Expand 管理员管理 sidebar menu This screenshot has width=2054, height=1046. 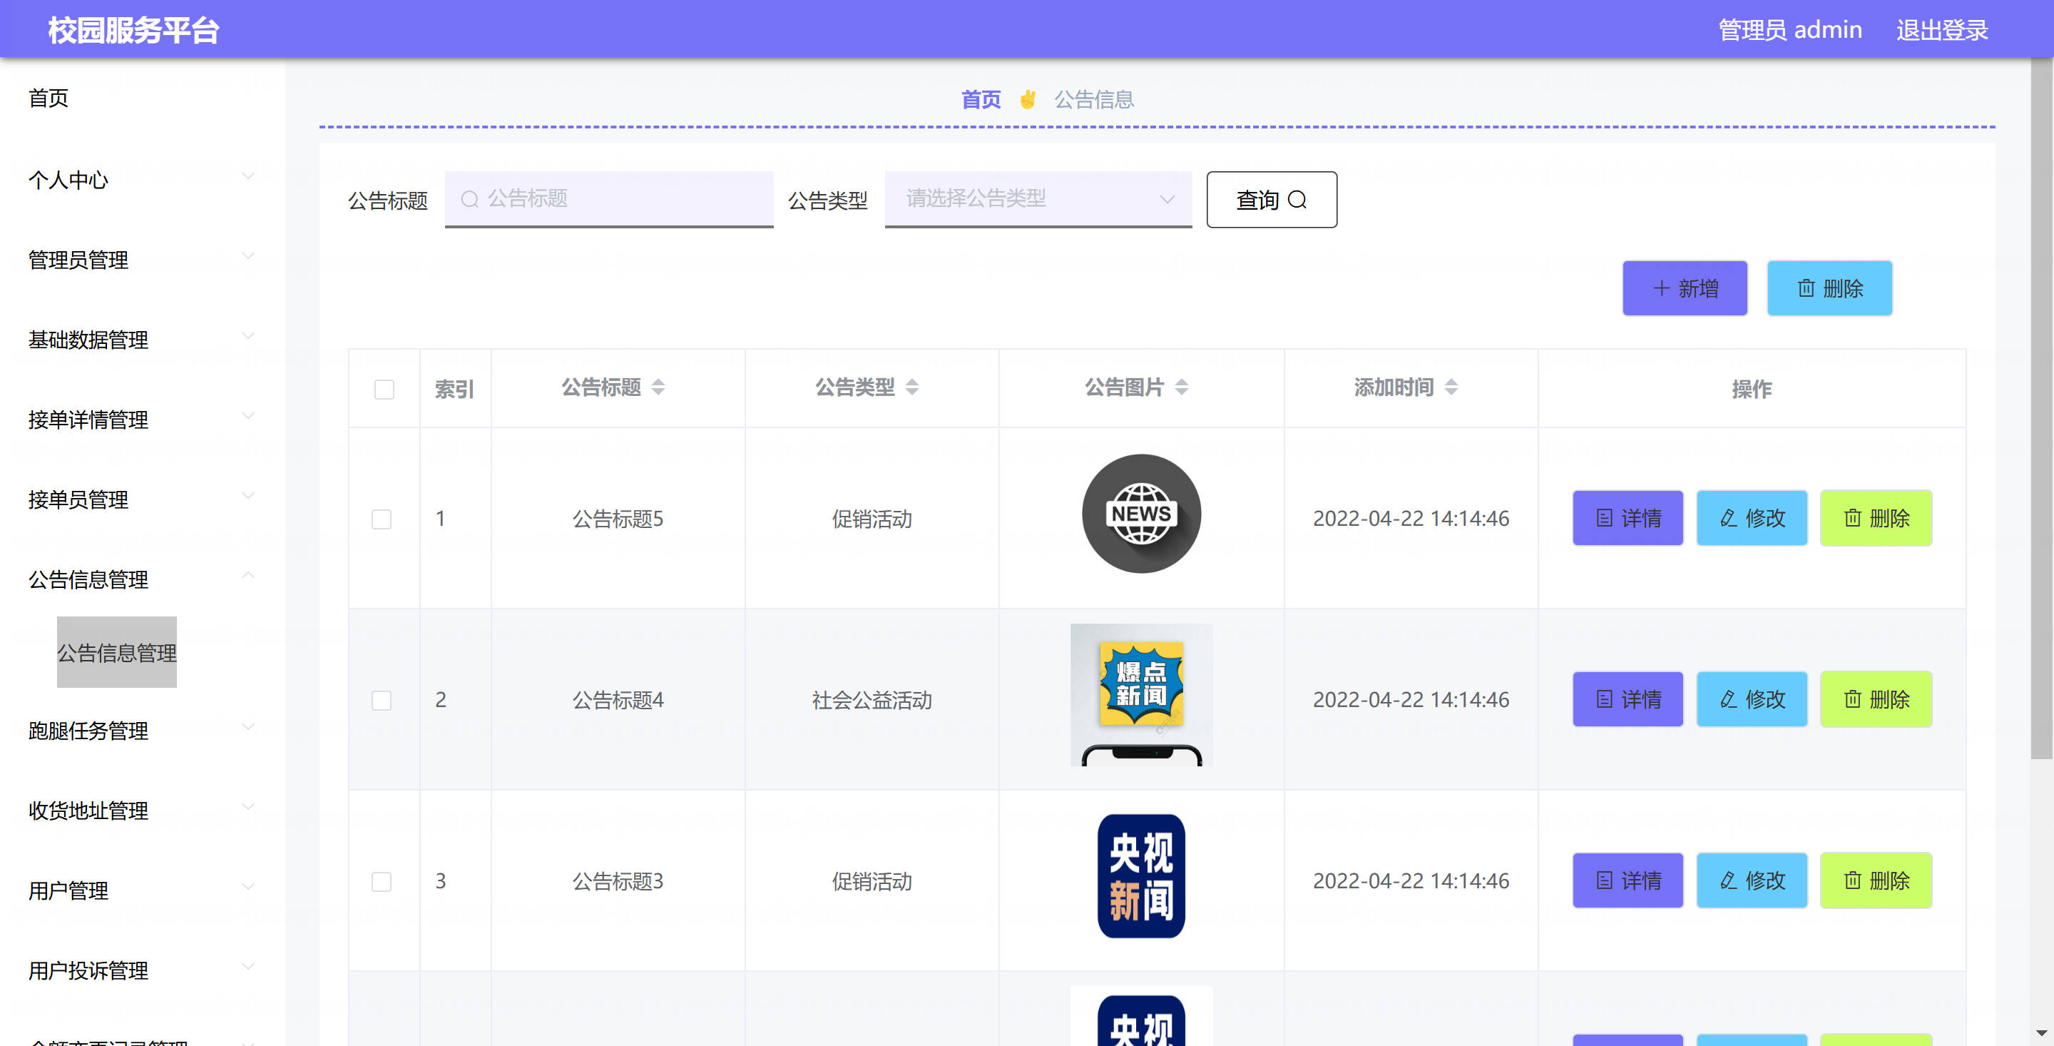(143, 259)
